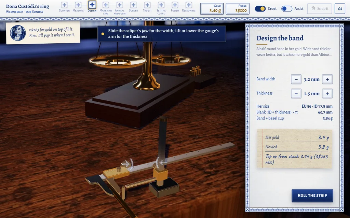Click the weights on right scale pan

(168, 59)
